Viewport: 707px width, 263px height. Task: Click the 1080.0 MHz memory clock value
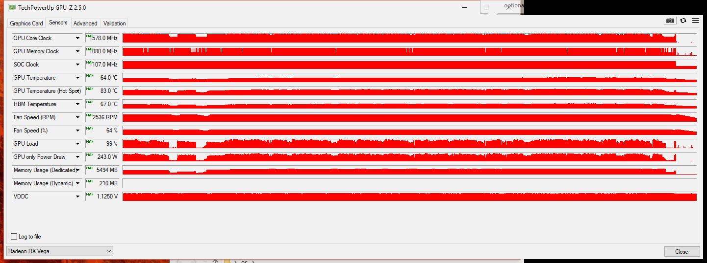tap(102, 51)
